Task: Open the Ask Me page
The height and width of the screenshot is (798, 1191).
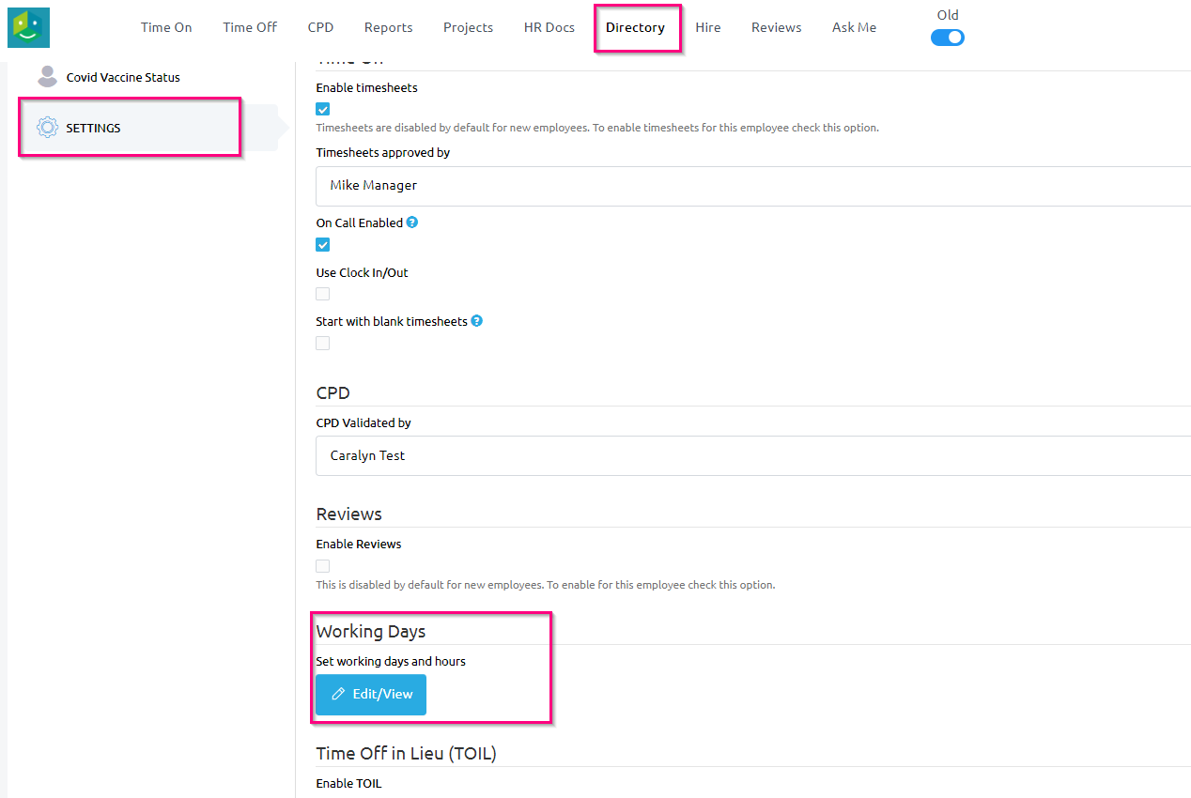Action: point(854,27)
